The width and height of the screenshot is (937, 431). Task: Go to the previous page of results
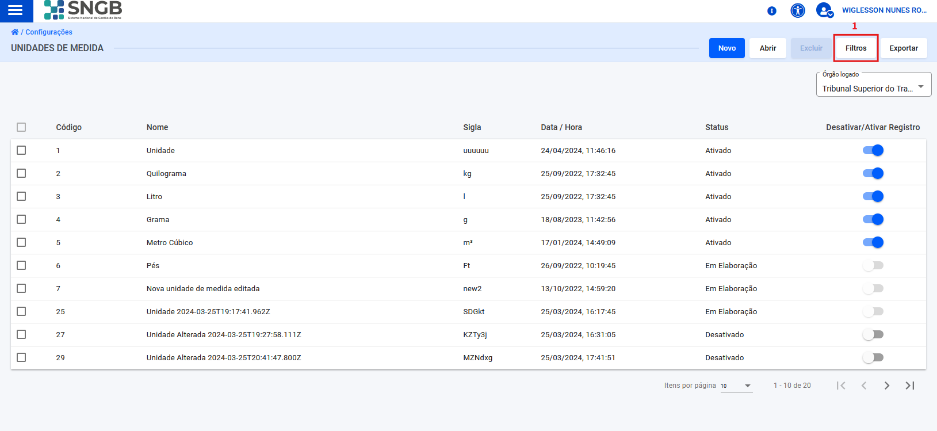[864, 386]
